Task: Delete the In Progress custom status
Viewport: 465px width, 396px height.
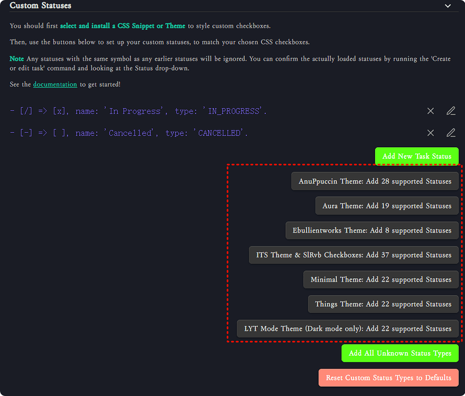Action: click(x=430, y=111)
